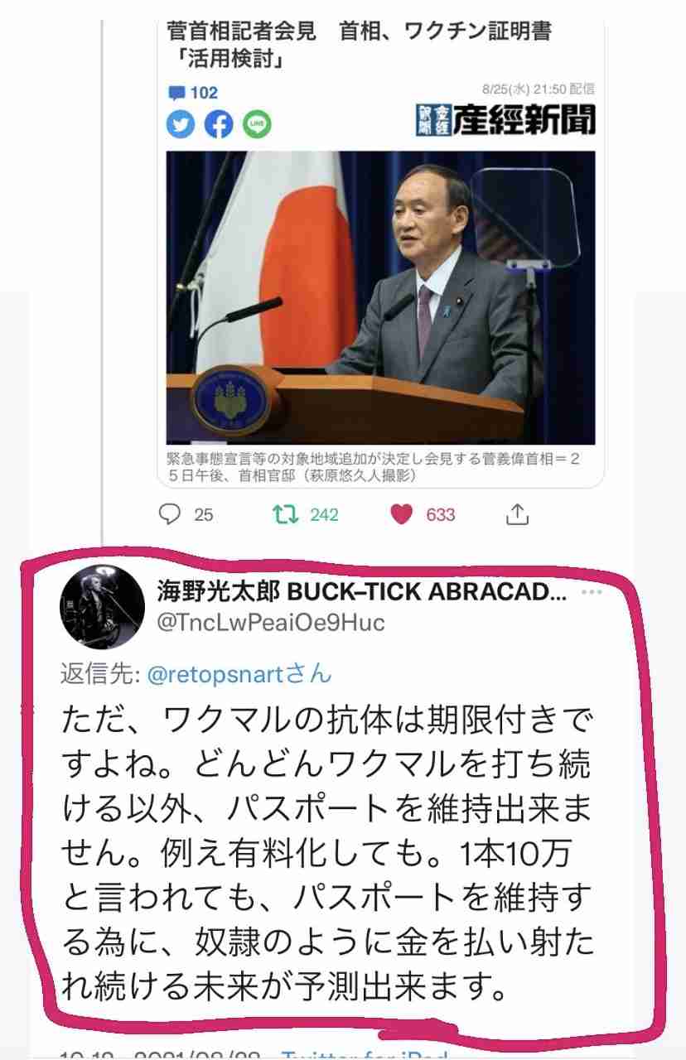Tap the 242 retweet count
The height and width of the screenshot is (1060, 686).
324,514
